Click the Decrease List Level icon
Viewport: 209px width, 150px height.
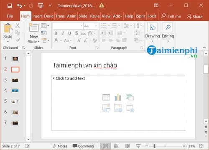tap(104, 33)
